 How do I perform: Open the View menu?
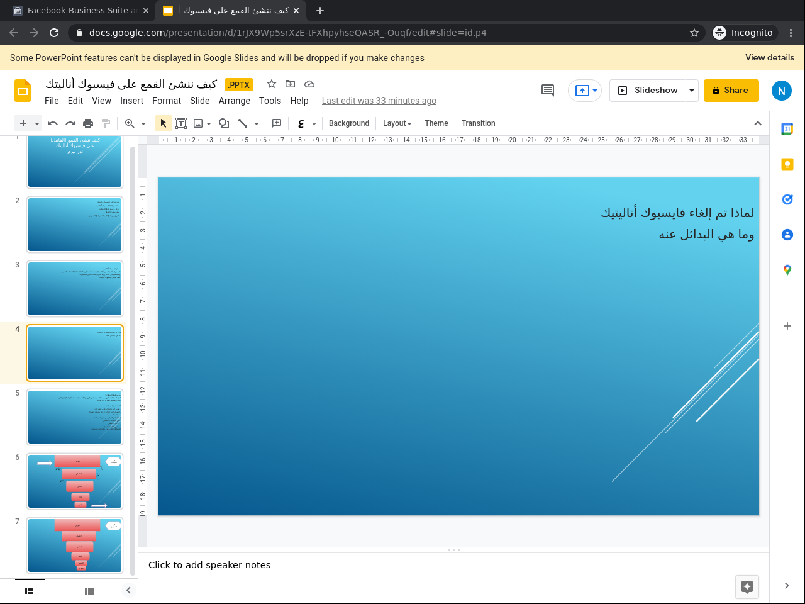(x=101, y=101)
